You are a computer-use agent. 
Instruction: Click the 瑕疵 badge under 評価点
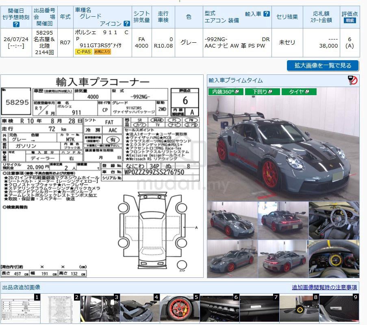pos(350,20)
